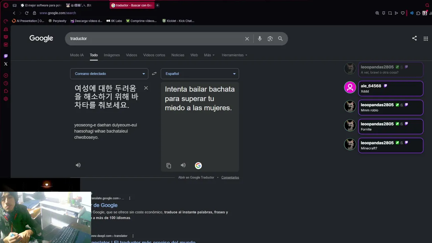This screenshot has height=243, width=432.
Task: Open X (Twitter) in the sidebar
Action: click(6, 64)
